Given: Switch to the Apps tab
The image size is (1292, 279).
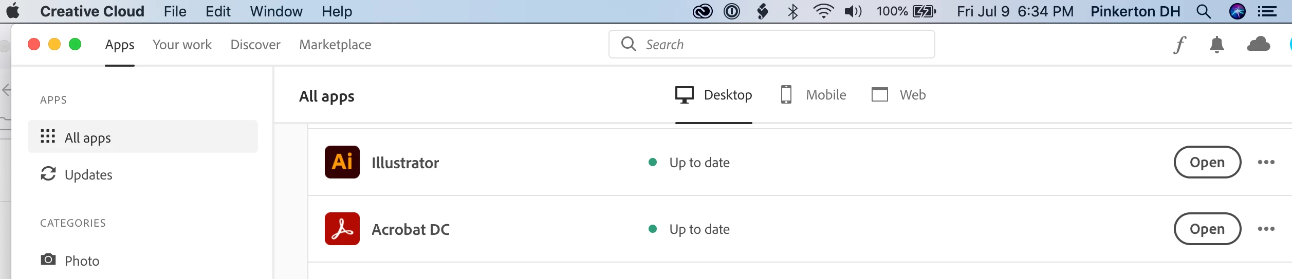Looking at the screenshot, I should tap(120, 45).
